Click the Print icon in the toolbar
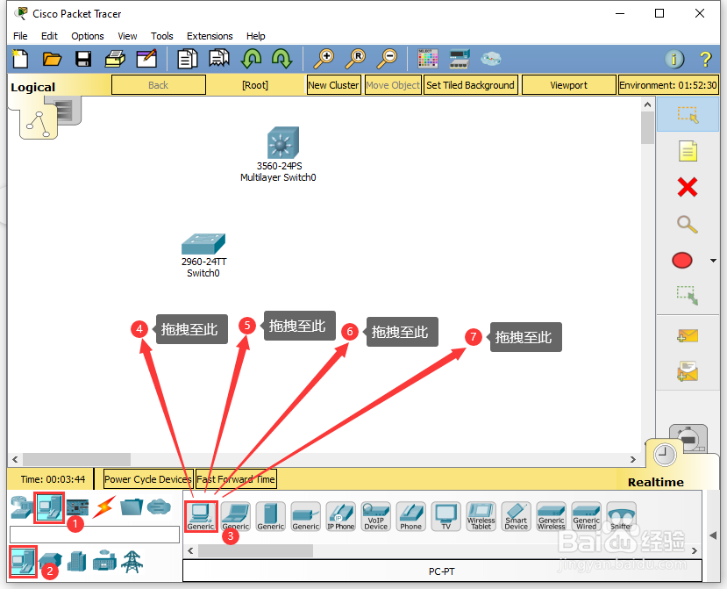727x589 pixels. pyautogui.click(x=115, y=59)
